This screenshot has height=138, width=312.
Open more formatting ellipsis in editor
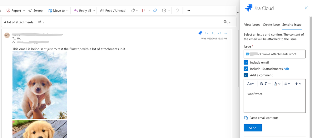(269, 84)
